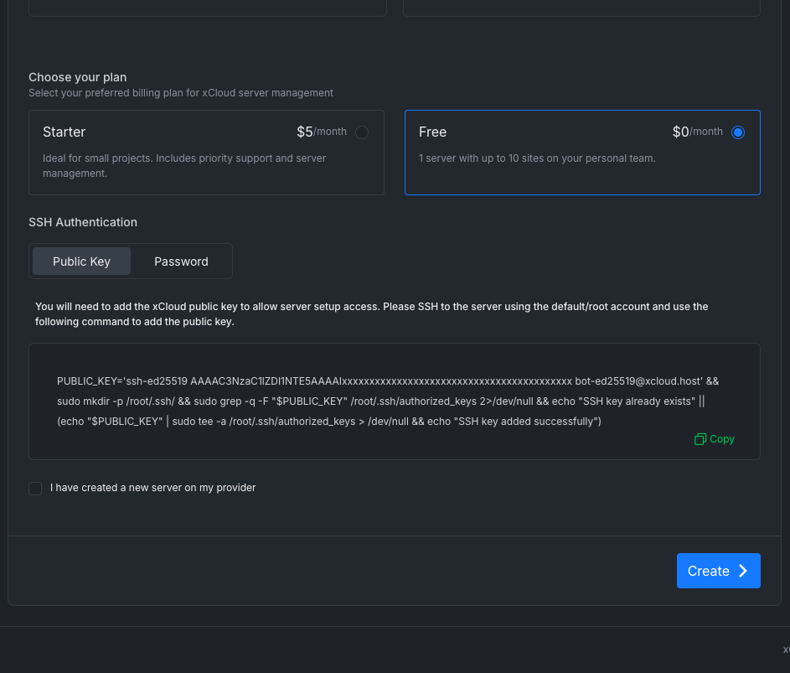
Task: Click the Free plan title
Action: point(433,132)
